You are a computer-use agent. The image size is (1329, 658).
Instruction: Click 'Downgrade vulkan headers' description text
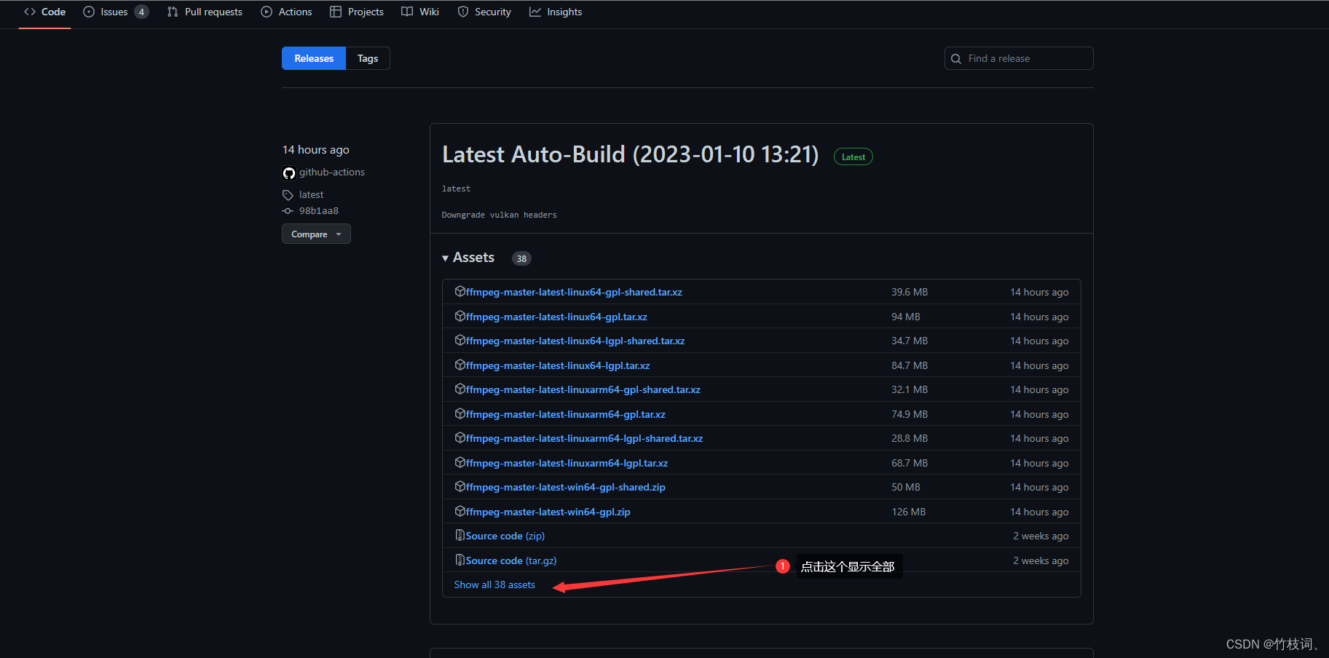499,215
